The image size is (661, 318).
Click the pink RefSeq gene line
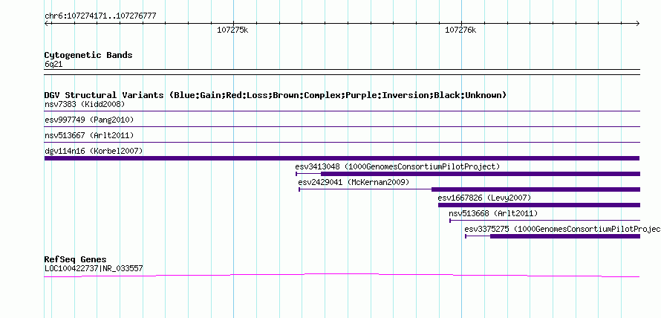click(x=342, y=275)
